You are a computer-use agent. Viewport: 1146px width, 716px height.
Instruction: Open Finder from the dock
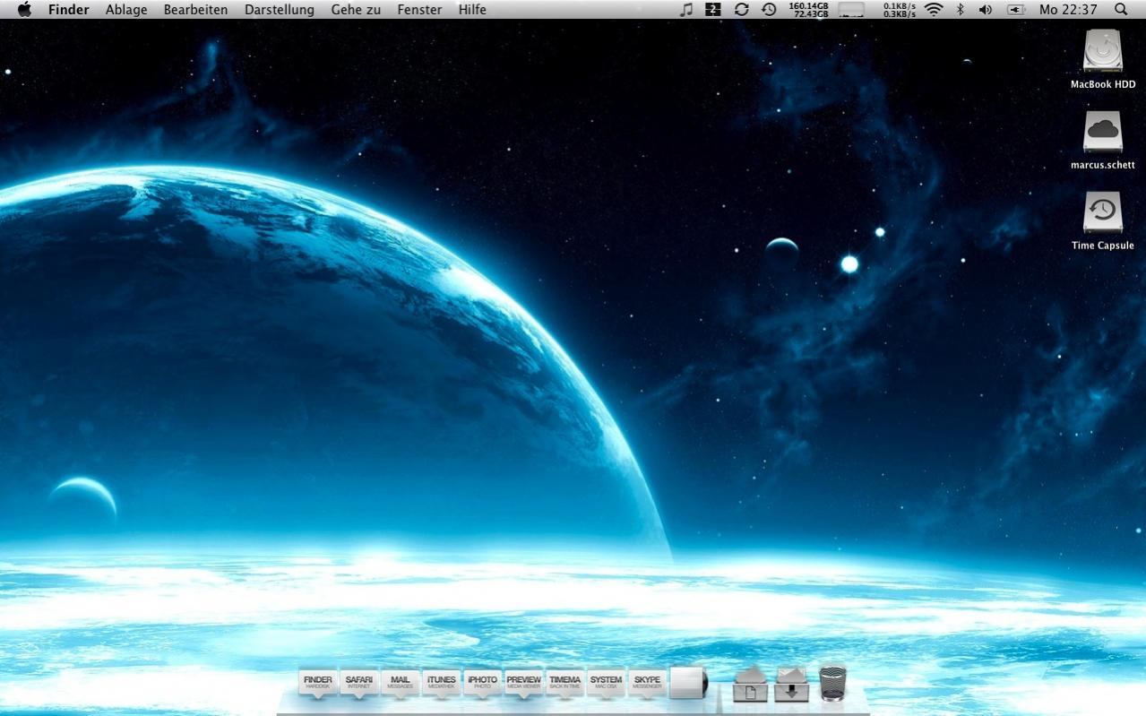tap(318, 683)
